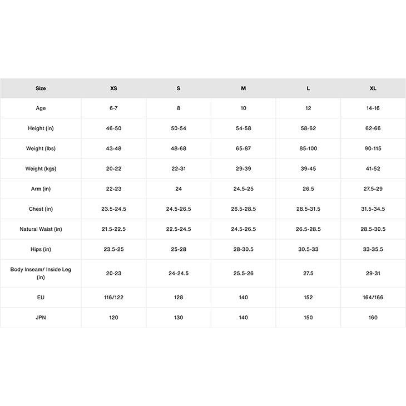Click the inseam value 27.5
Screen dimensions: 406x406
coord(308,273)
